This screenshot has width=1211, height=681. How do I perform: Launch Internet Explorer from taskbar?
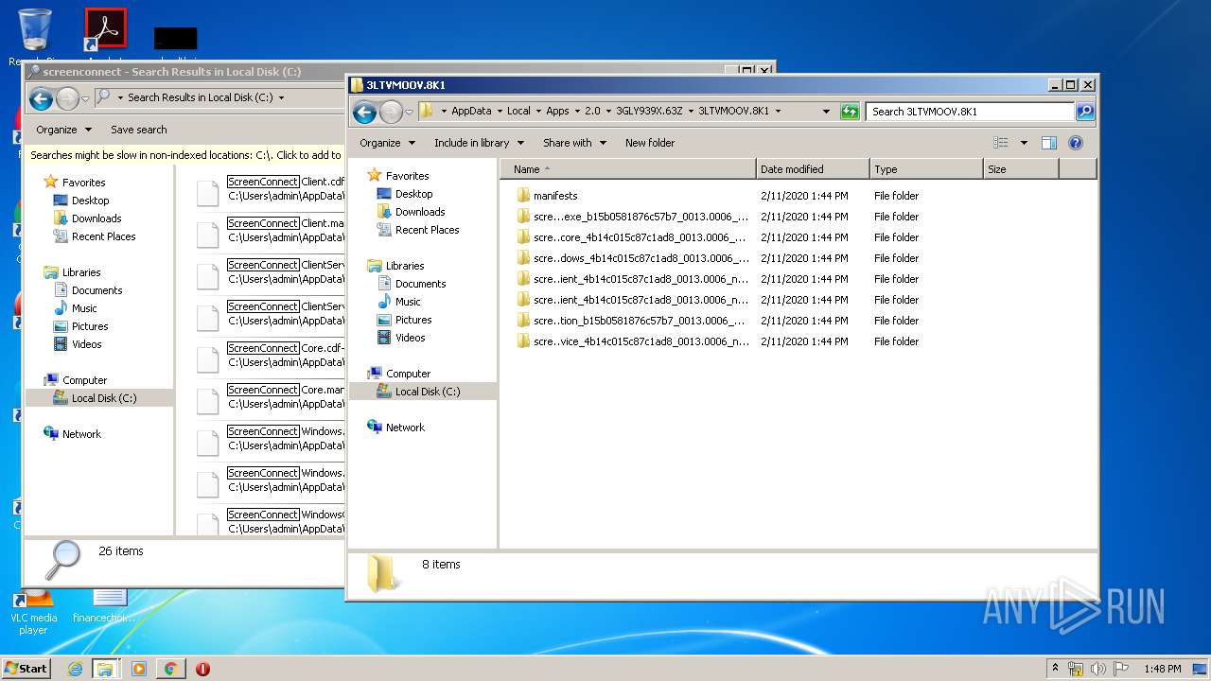(x=75, y=669)
